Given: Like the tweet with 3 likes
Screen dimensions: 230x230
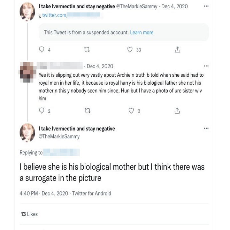Looking at the screenshot, I should (x=131, y=111).
